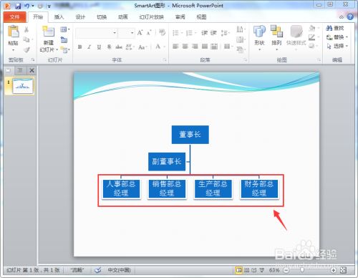This screenshot has width=358, height=278.
Task: Switch to Slide Sorter view in status bar
Action: coord(247,270)
